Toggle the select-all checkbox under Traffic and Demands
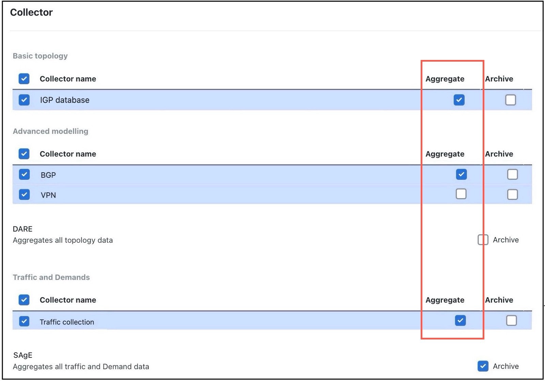 click(x=24, y=300)
